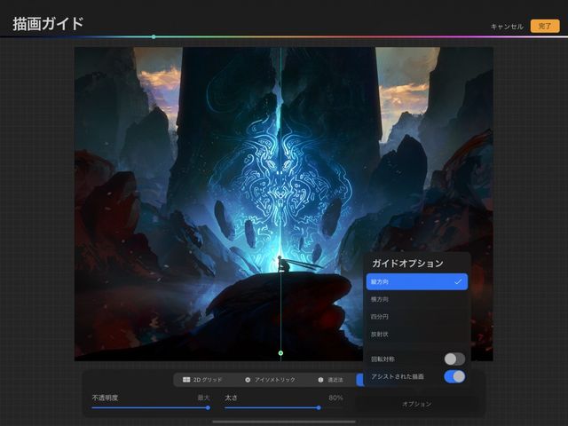Choose 放射状 (radial) symmetry option
Viewport: 568px width, 426px height.
[x=416, y=334]
